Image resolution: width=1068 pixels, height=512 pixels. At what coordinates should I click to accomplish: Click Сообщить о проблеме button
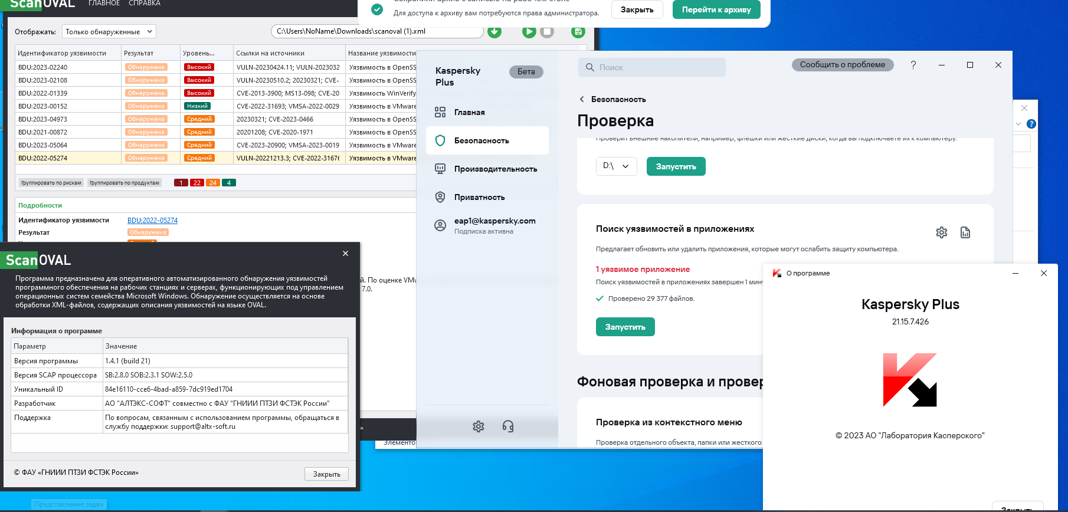pos(843,65)
